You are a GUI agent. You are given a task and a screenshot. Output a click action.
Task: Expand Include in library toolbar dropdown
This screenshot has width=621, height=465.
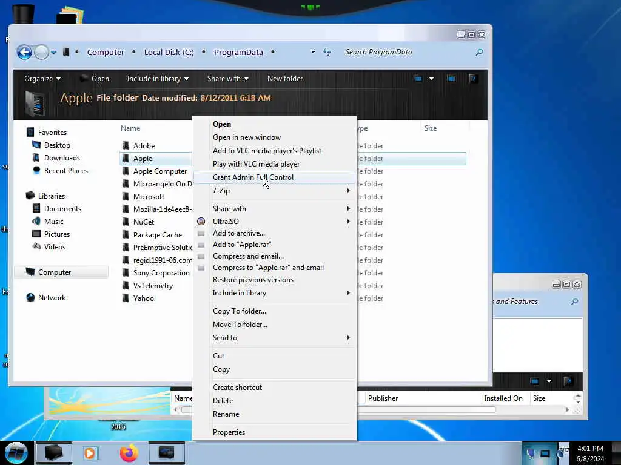pos(158,79)
